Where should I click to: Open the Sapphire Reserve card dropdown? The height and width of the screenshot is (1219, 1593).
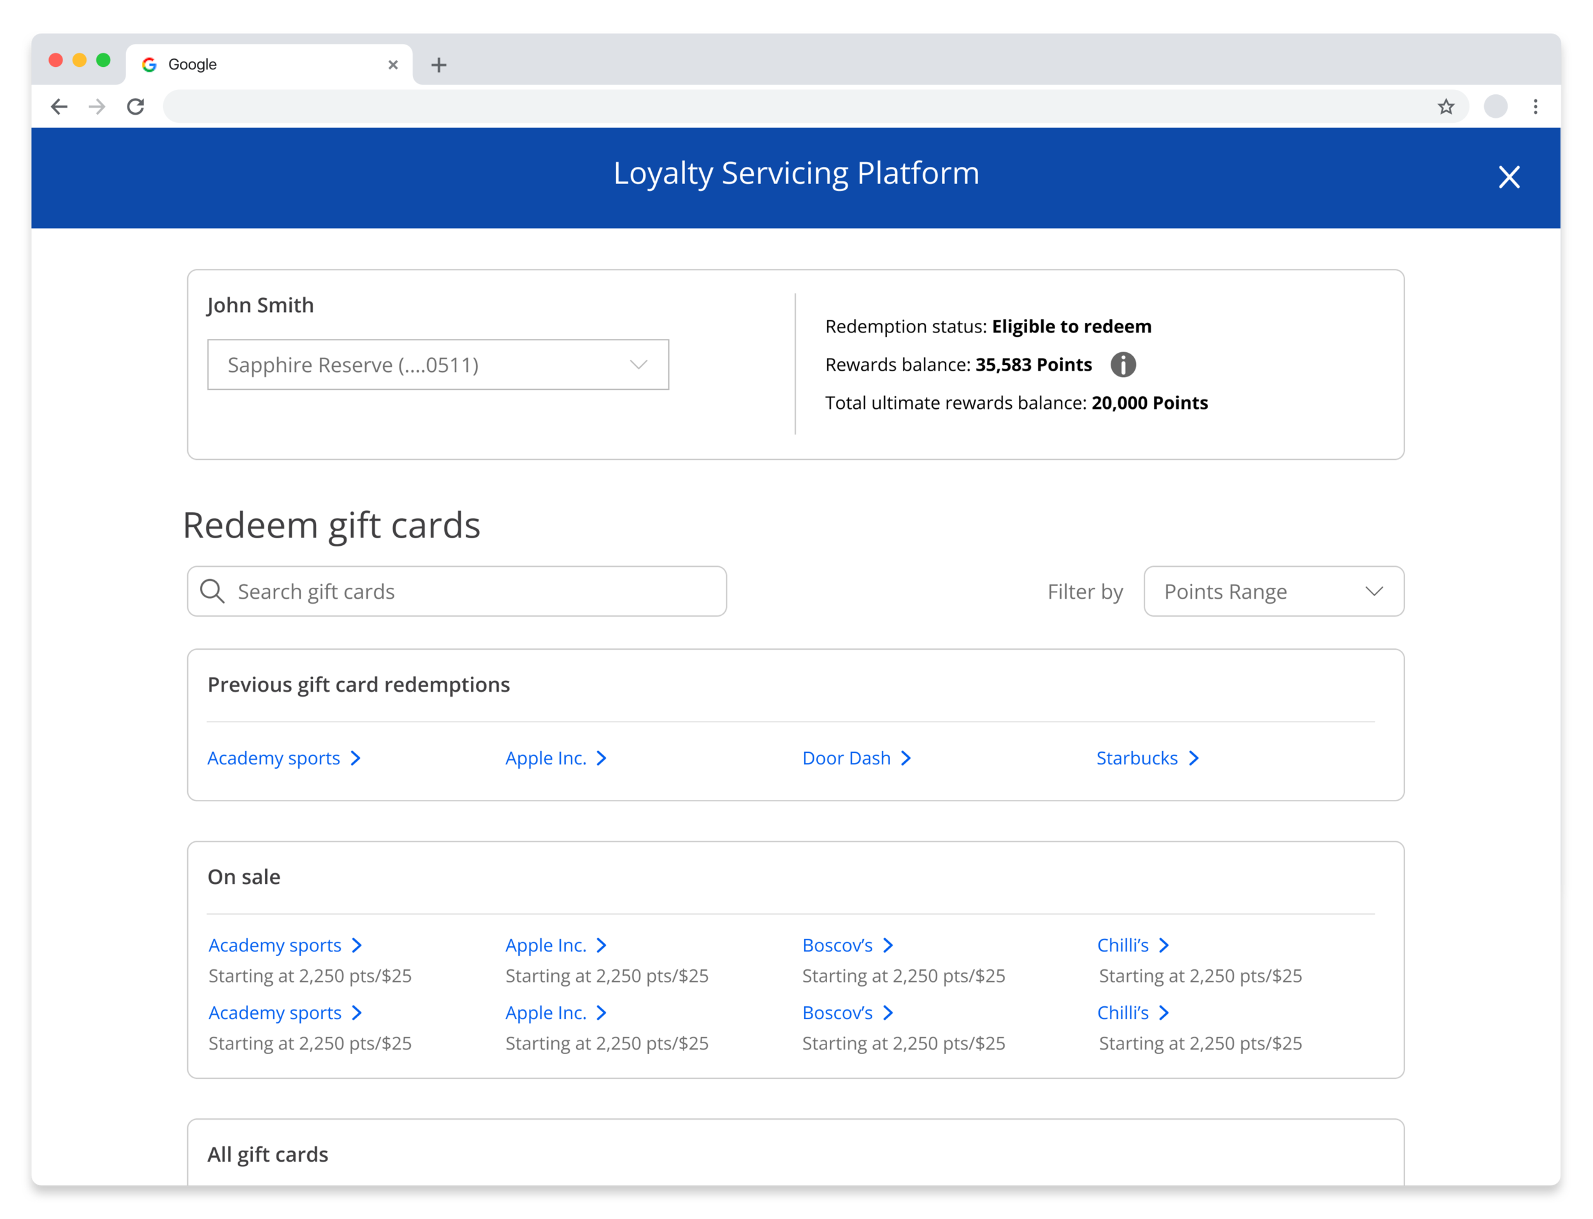tap(438, 364)
